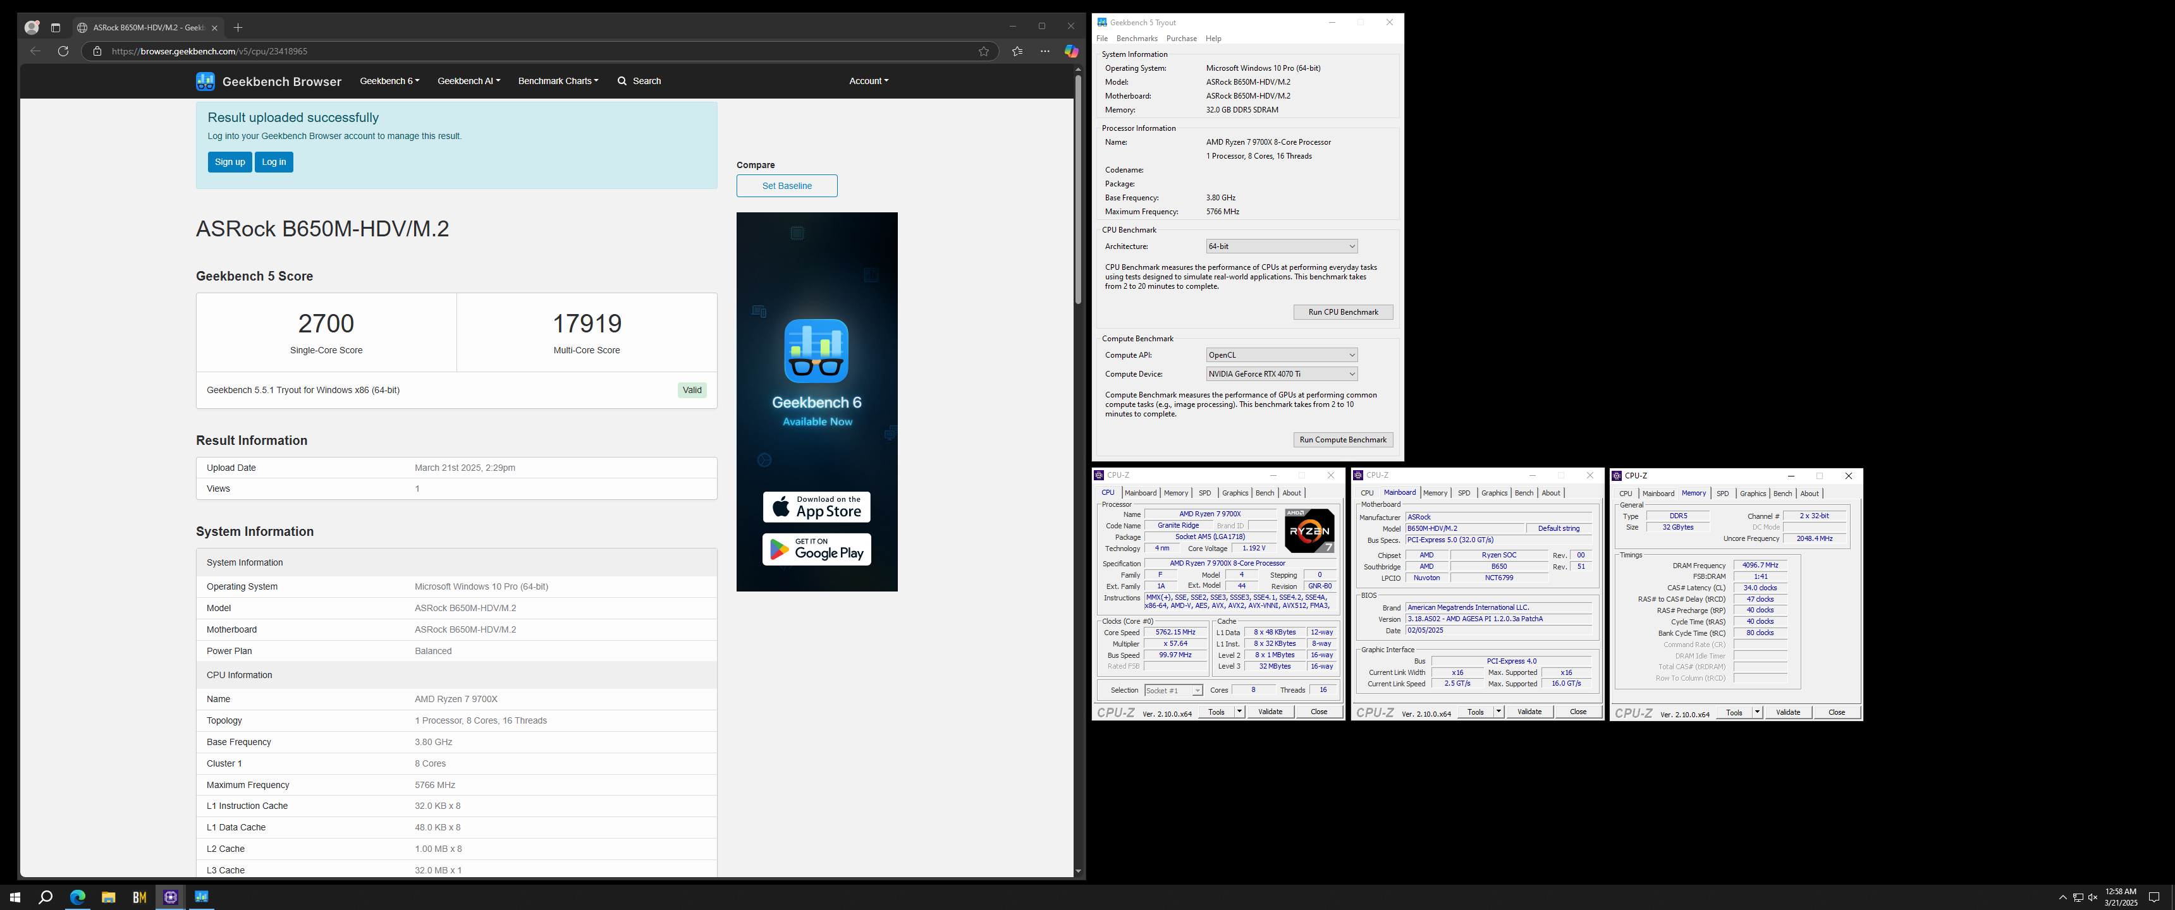Expand the Geekbench 6 navbar dropdown
Image resolution: width=2175 pixels, height=910 pixels.
point(389,81)
